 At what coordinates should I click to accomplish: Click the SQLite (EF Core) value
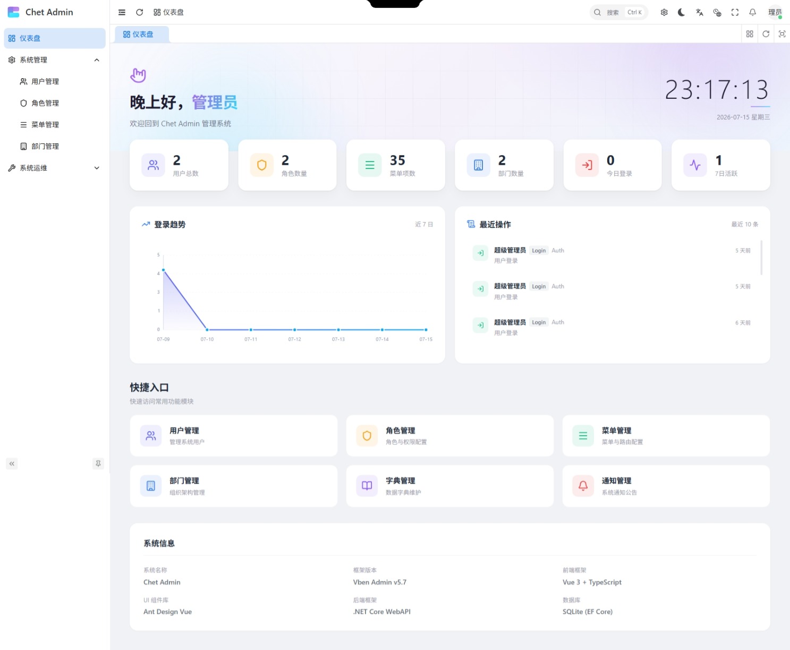coord(588,612)
